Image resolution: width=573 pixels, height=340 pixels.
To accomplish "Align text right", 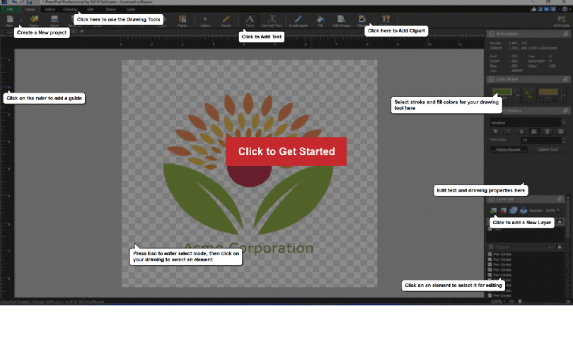I will pos(560,131).
